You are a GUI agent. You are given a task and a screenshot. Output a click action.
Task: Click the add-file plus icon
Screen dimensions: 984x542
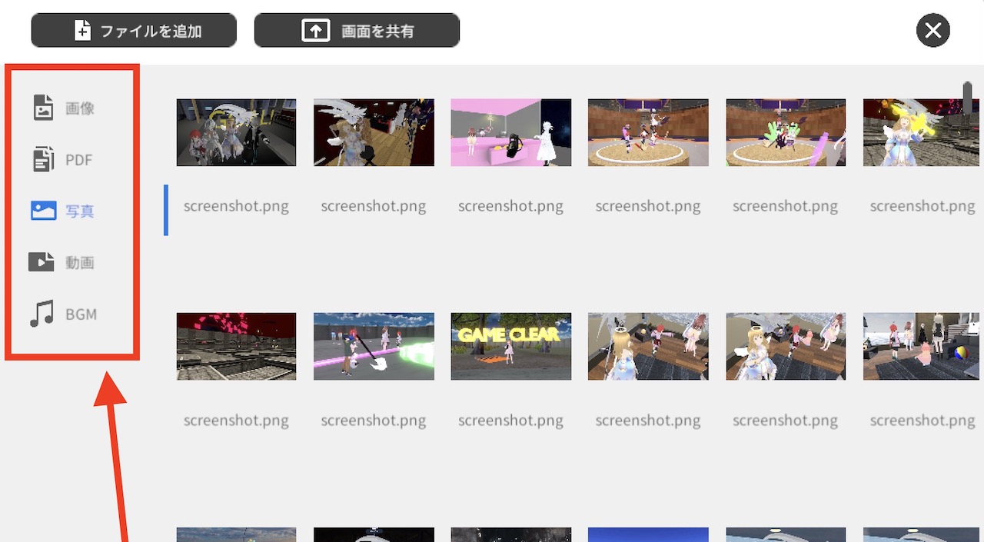(82, 31)
